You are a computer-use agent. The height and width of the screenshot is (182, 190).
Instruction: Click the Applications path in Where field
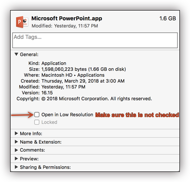(91, 75)
